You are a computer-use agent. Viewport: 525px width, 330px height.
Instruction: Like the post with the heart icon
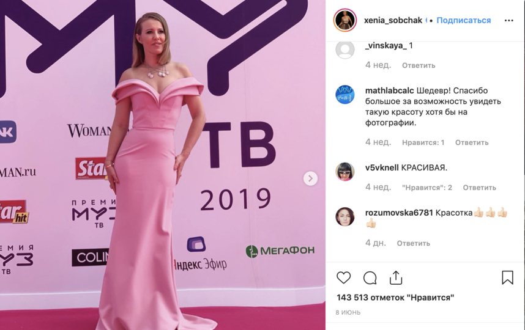[x=343, y=278]
